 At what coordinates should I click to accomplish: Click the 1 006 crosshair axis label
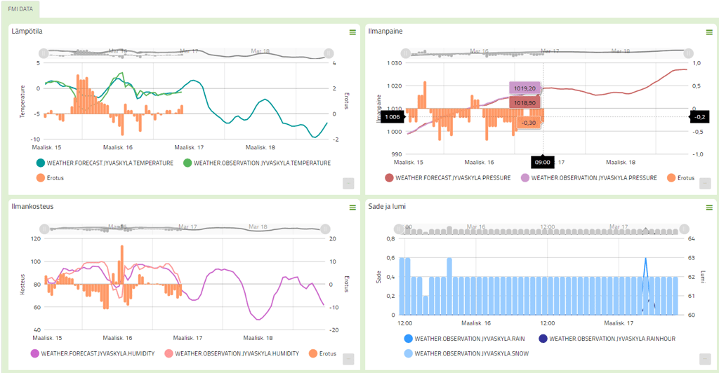[392, 117]
